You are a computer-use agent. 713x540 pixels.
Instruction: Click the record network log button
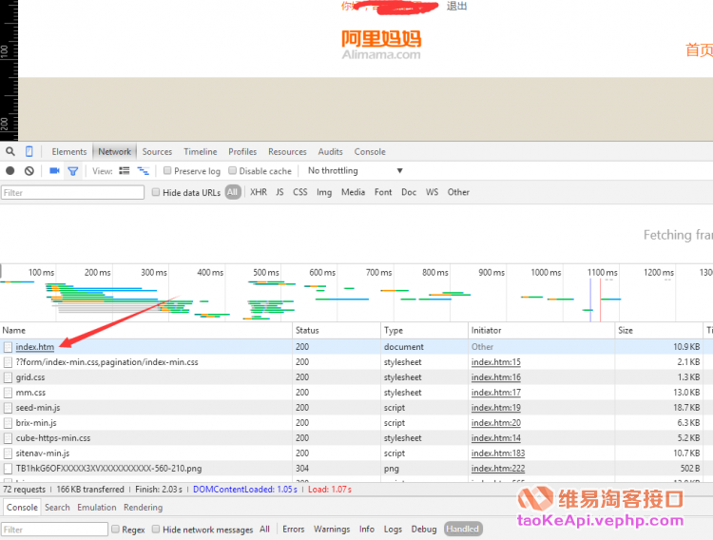[x=10, y=171]
